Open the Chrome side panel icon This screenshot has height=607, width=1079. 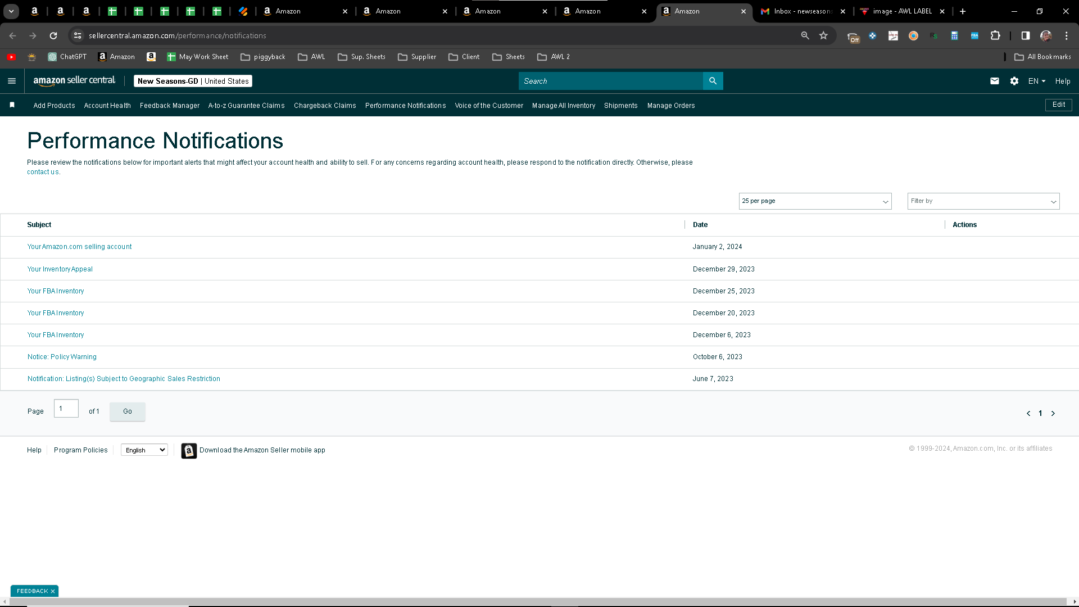[1026, 35]
